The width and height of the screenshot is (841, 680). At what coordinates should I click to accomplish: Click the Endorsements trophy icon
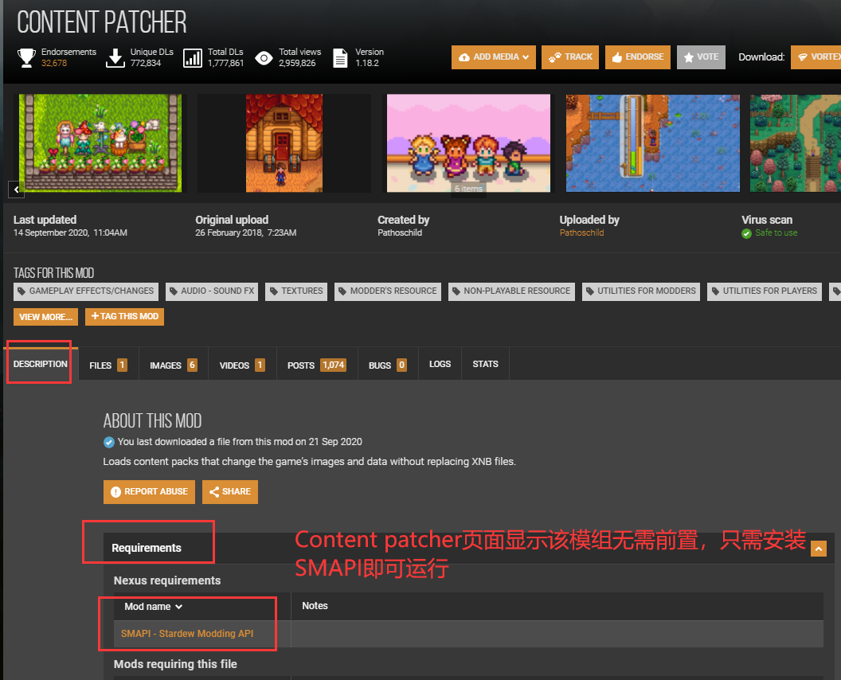pyautogui.click(x=26, y=57)
